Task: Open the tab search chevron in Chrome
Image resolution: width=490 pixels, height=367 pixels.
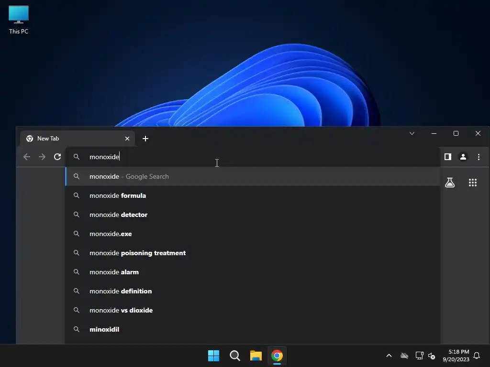Action: 412,133
